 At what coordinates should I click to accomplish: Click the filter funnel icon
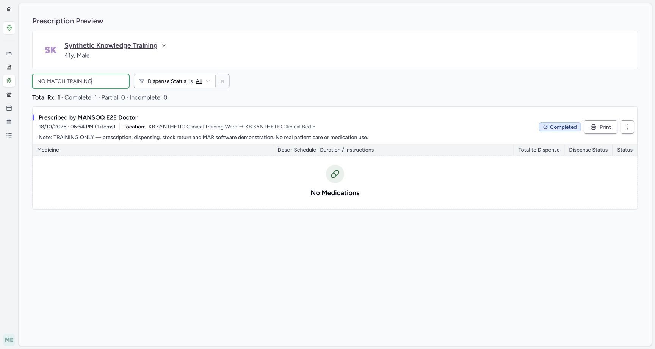(x=142, y=81)
